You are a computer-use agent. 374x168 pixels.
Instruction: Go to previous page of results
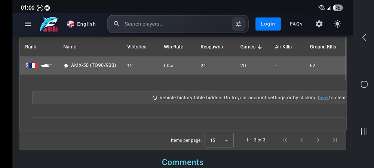pyautogui.click(x=301, y=140)
